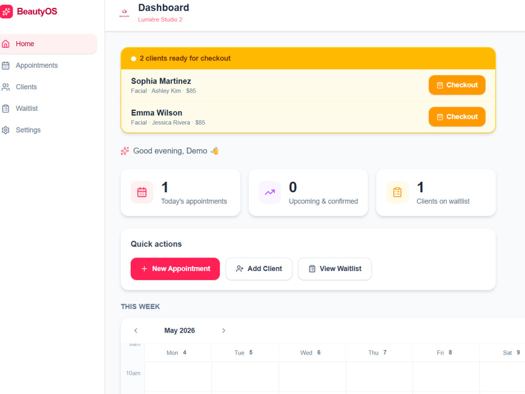Image resolution: width=525 pixels, height=394 pixels.
Task: Open the Today's appointments stat card
Action: tap(181, 193)
